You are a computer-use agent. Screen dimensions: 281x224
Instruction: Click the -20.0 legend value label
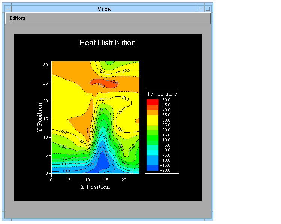point(165,170)
